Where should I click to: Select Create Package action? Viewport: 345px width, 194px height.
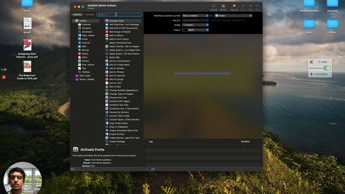[115, 141]
